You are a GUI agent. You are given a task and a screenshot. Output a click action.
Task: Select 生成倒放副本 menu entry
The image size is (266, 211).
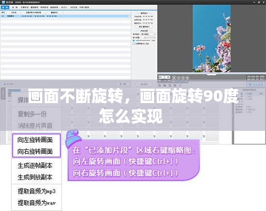pyautogui.click(x=35, y=177)
